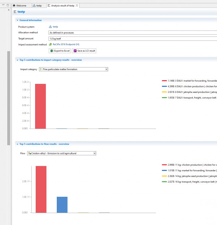The height and width of the screenshot is (225, 217).
Task: Click the 2.0E-11 axis label in flow chart
Action: (26, 181)
